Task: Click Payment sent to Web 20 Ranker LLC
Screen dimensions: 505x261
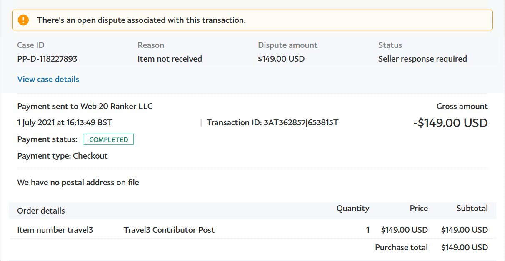Action: [85, 106]
